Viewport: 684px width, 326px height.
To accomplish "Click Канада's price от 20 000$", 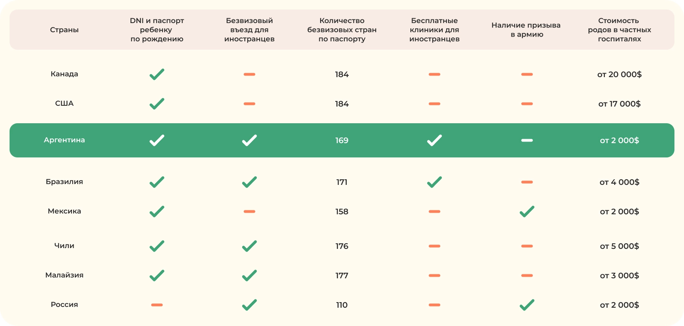I will tap(619, 74).
